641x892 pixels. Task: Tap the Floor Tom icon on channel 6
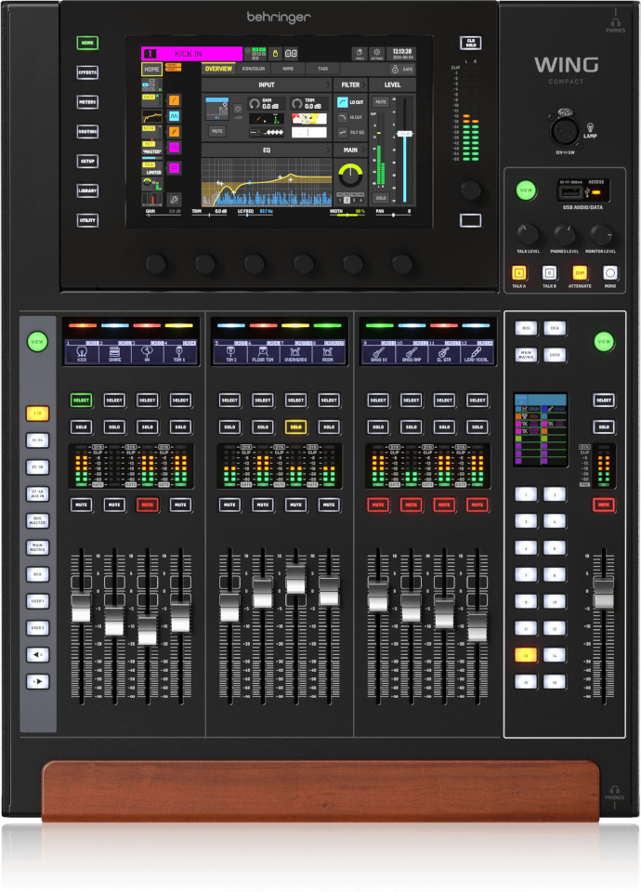pyautogui.click(x=263, y=352)
